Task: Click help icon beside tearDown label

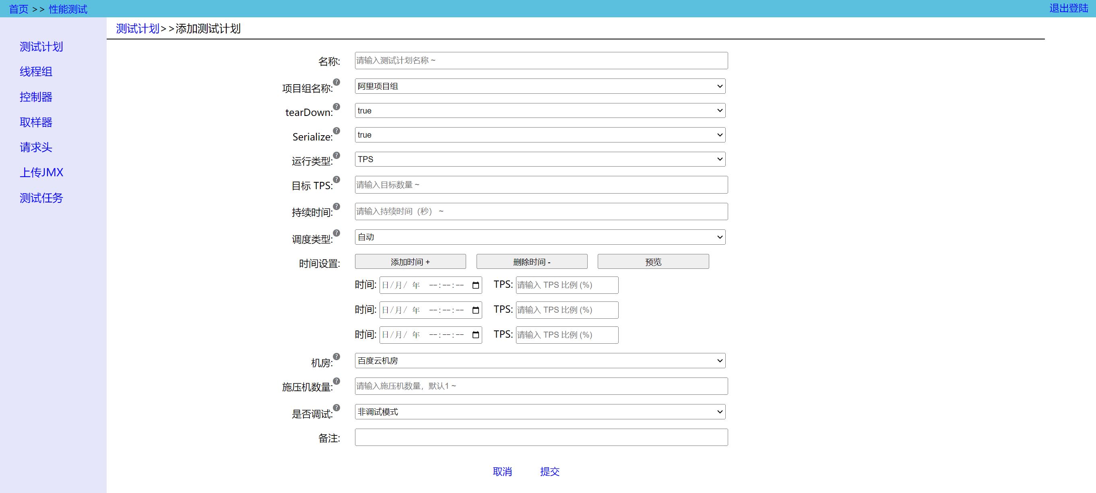Action: coord(336,106)
